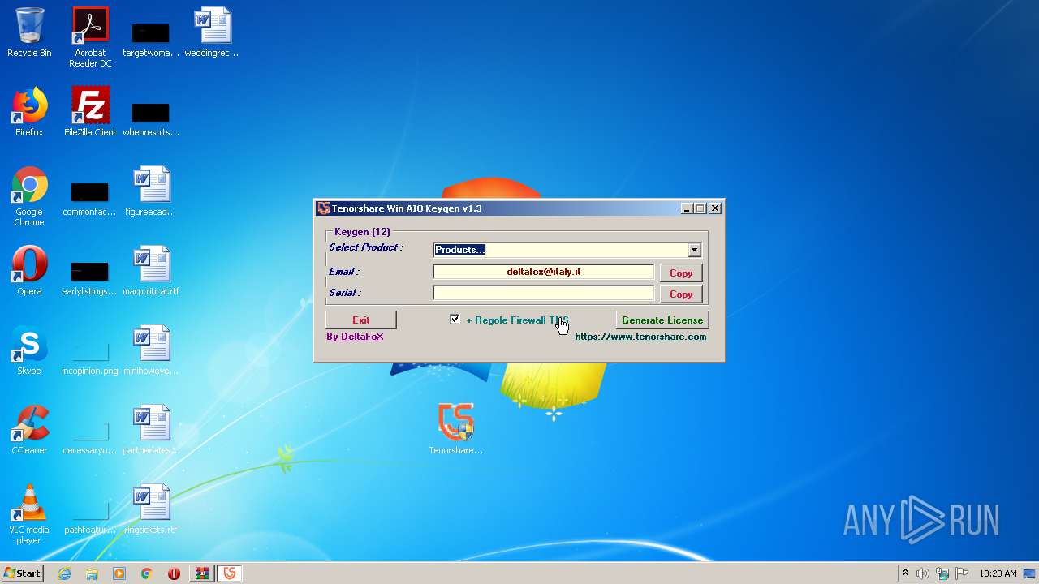Click the Exit button
This screenshot has width=1039, height=584.
click(361, 320)
